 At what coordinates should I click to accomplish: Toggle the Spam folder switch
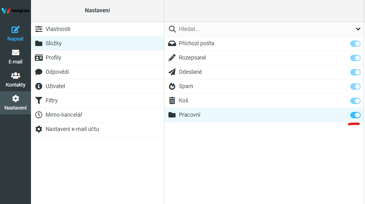click(x=355, y=86)
